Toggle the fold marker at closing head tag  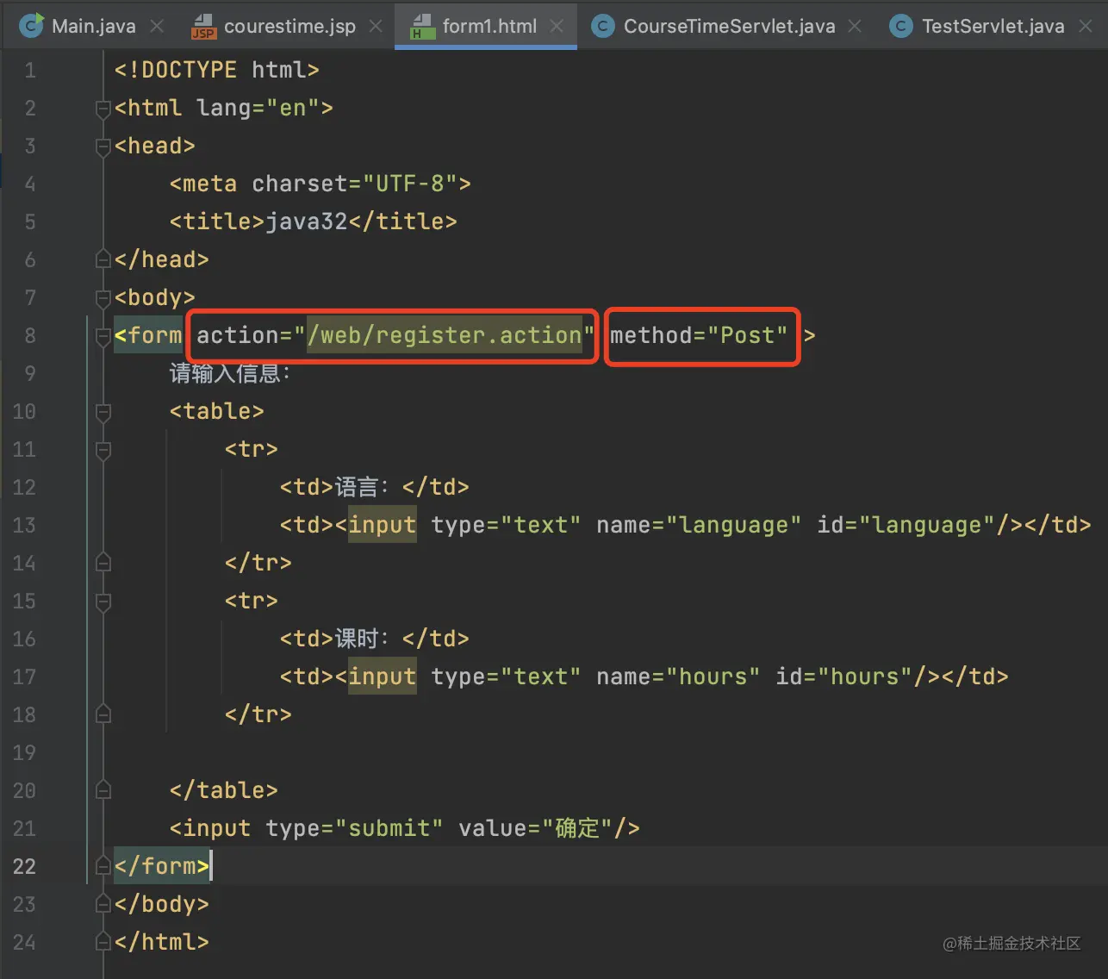coord(103,259)
